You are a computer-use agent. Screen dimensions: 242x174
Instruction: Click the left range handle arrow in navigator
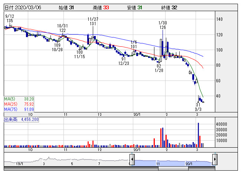pyautogui.click(x=132, y=159)
